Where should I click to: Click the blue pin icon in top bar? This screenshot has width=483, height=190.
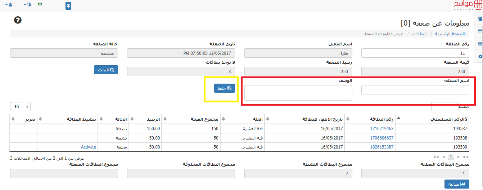(68, 6)
